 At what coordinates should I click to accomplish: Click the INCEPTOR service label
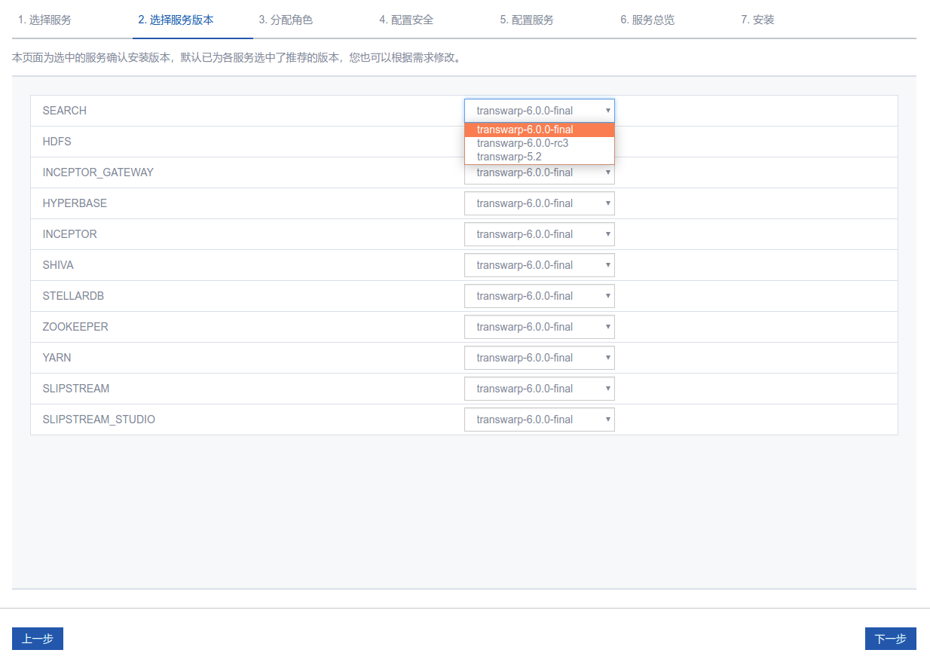[x=70, y=234]
